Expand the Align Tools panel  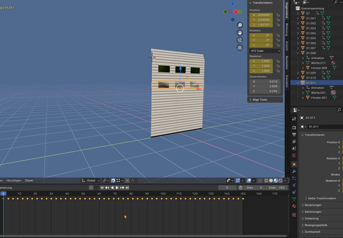(x=265, y=100)
